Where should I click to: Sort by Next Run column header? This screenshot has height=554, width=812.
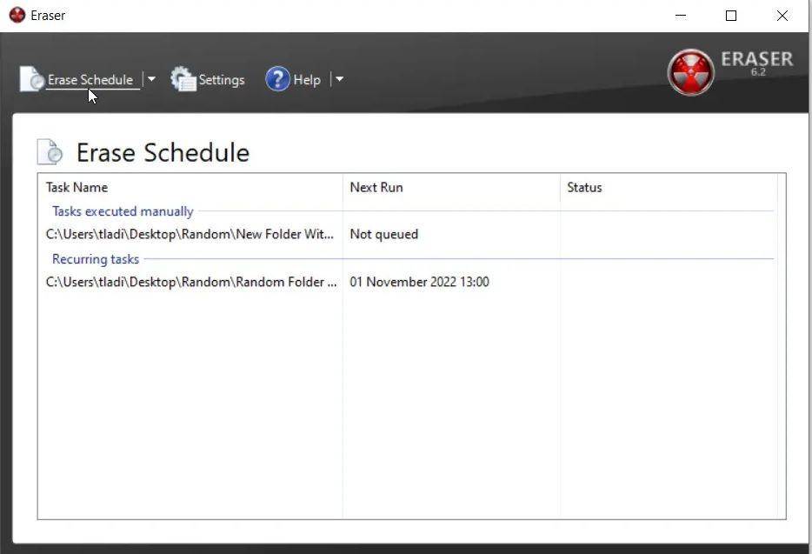[x=451, y=187]
